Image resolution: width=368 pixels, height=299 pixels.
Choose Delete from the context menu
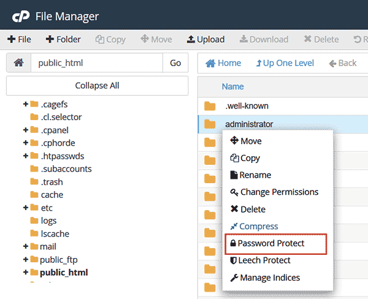pyautogui.click(x=248, y=209)
